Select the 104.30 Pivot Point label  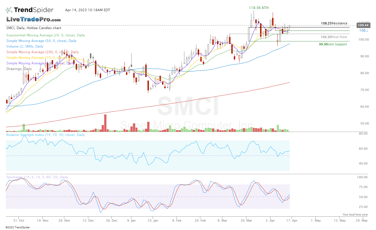[334, 37]
